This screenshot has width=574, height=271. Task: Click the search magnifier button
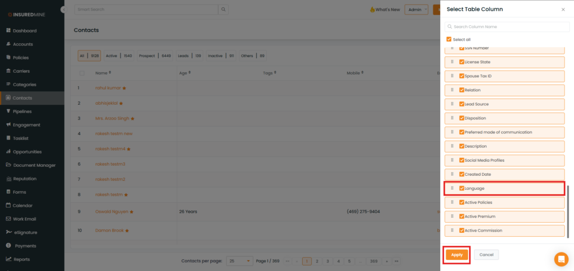(224, 10)
